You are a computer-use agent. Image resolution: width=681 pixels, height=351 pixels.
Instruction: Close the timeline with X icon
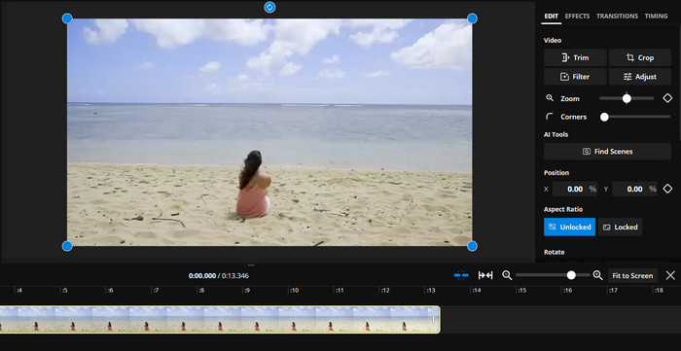(670, 275)
